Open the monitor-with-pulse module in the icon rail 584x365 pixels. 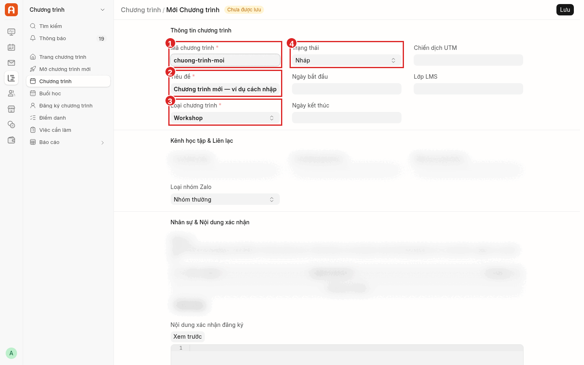coord(11,32)
